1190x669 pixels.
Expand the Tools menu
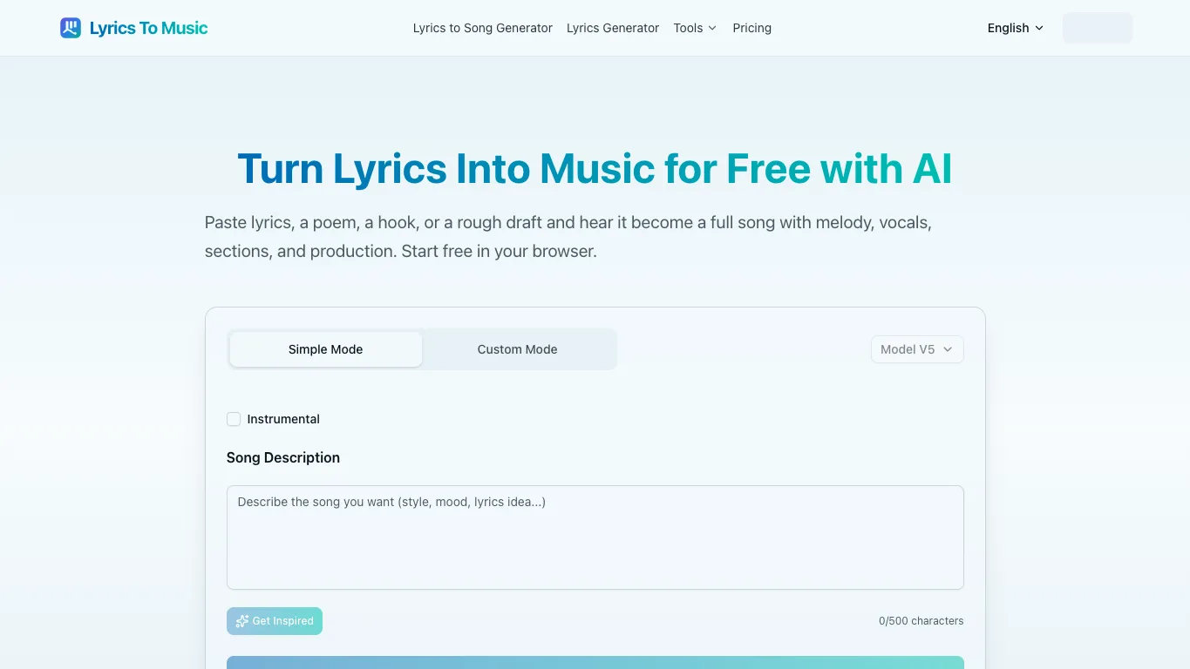(x=695, y=28)
